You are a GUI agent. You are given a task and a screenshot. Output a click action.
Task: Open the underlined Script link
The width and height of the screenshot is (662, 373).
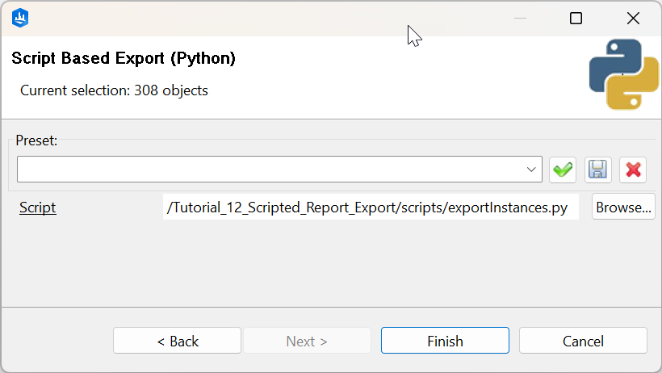38,207
